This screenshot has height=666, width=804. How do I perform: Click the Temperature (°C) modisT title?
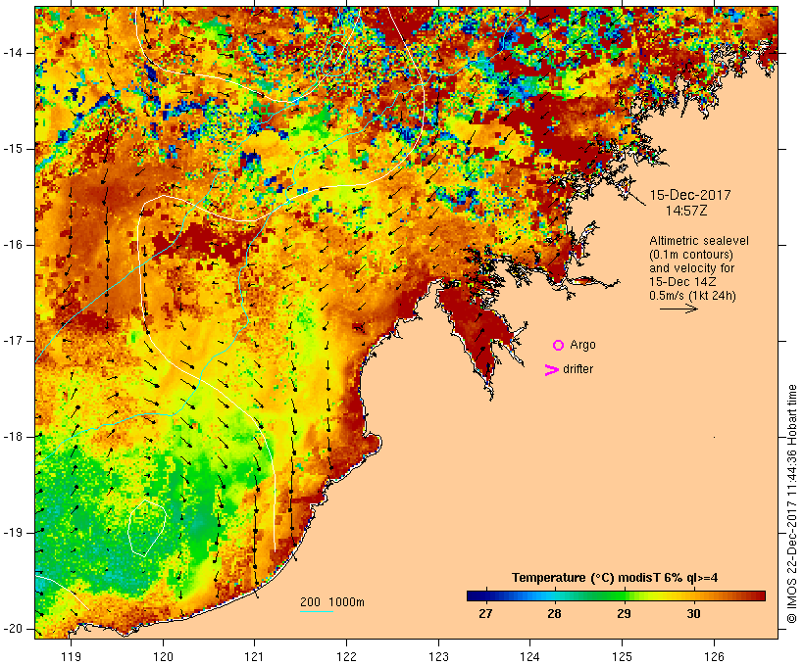615,578
